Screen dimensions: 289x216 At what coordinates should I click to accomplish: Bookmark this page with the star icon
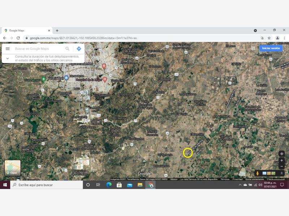269,38
